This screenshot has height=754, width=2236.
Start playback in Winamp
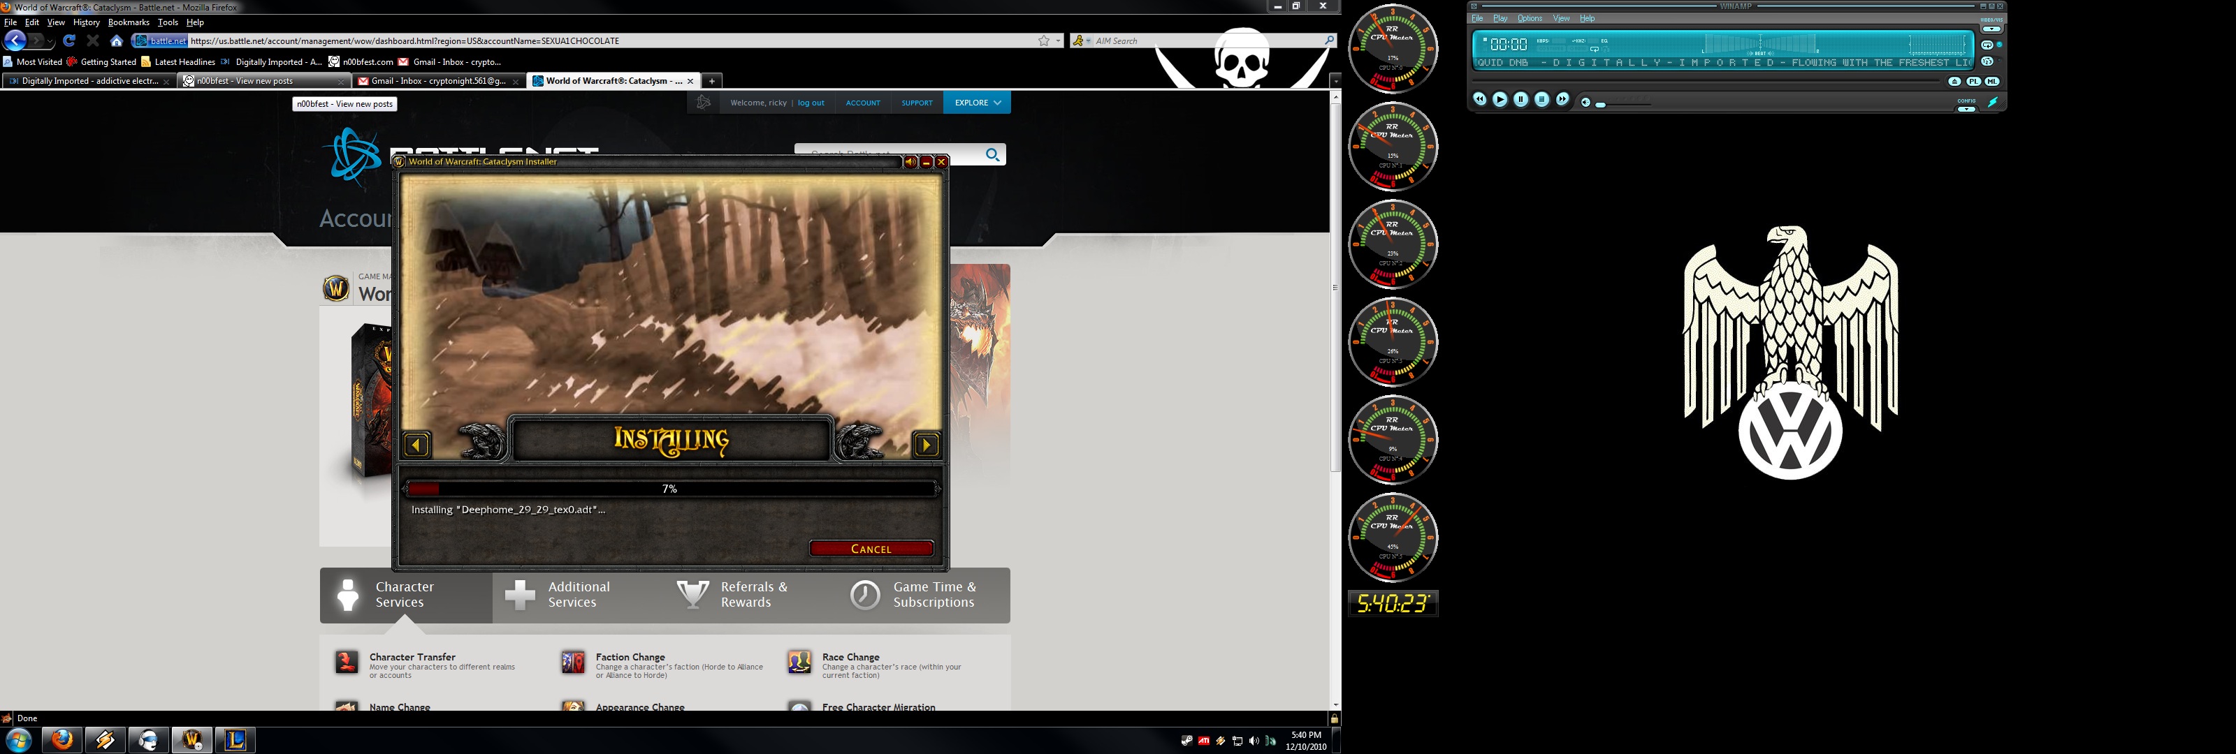1500,100
